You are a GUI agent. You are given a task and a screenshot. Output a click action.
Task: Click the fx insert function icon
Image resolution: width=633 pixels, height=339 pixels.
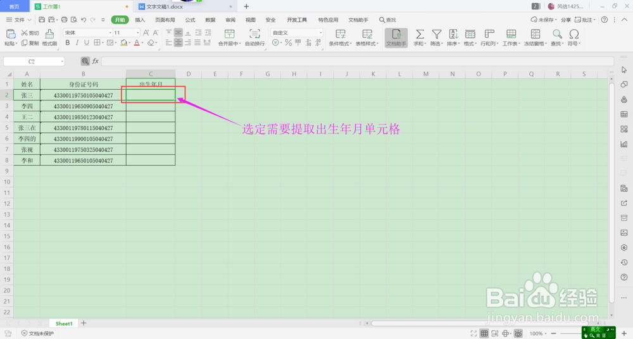[96, 61]
